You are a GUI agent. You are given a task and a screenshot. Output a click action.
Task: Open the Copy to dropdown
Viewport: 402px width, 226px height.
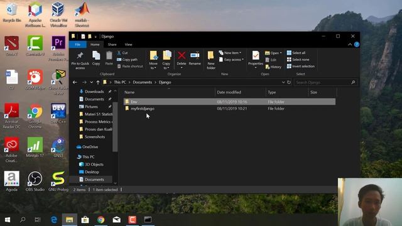(166, 60)
